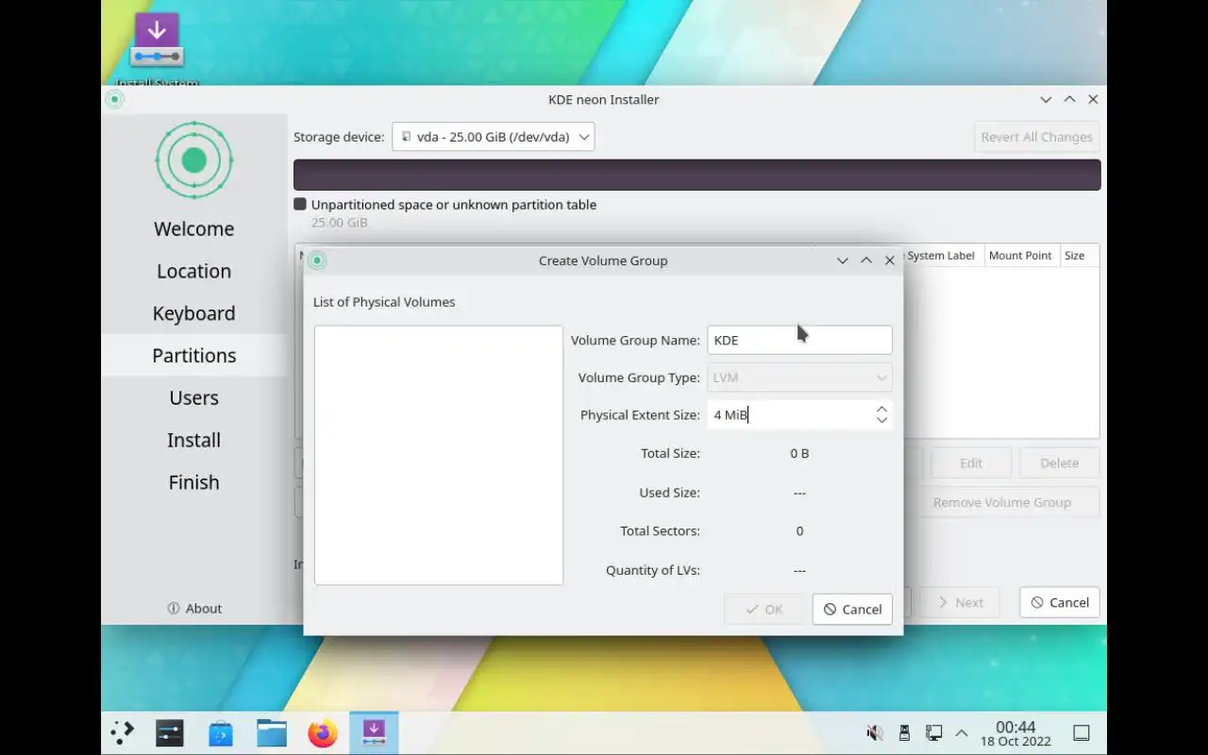Open the Volume Group Type LVM dropdown

point(799,377)
